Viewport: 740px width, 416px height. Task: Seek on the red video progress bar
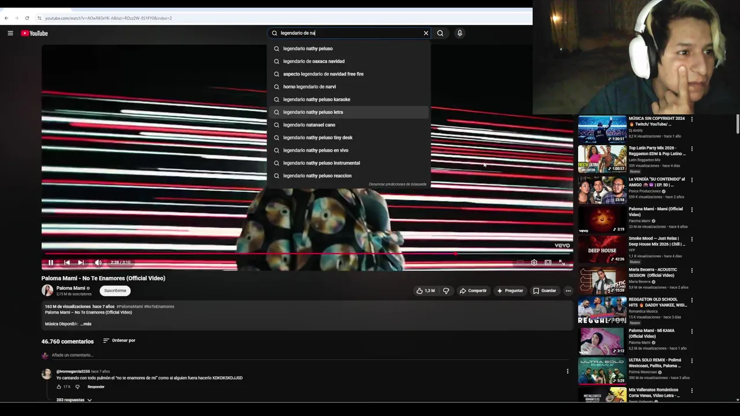pos(307,254)
